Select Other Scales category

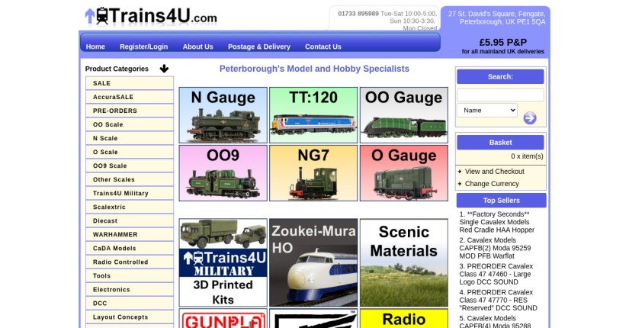pos(130,179)
